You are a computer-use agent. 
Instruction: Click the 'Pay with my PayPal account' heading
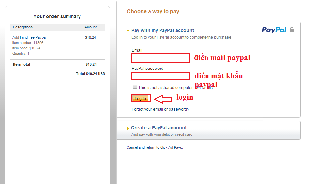point(162,30)
